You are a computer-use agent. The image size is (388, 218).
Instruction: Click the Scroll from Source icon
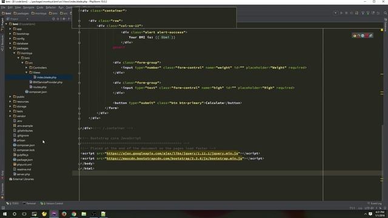pyautogui.click(x=53, y=19)
